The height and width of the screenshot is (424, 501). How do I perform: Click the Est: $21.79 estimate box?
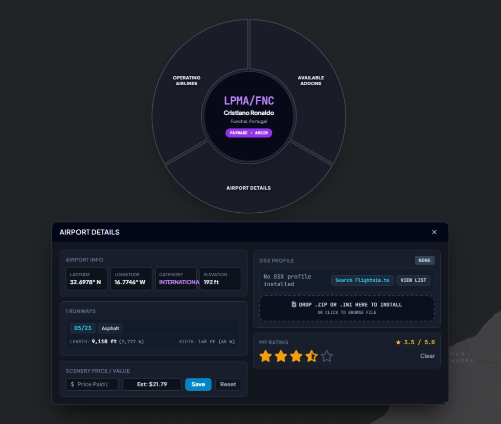pos(152,384)
